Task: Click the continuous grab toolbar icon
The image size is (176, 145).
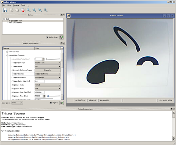Action: tap(17, 10)
